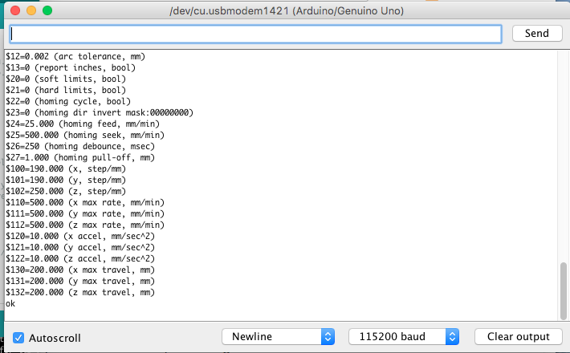
Task: Click the line '$131=200.000 (y max travel, mm)'
Action: (80, 282)
